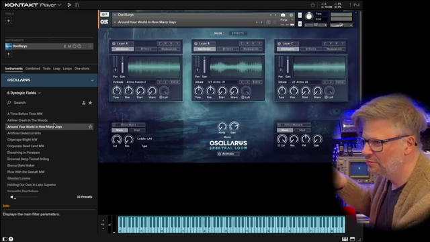Click Layer C next sample arrow
Screen dimensions: 430x242
331,82
